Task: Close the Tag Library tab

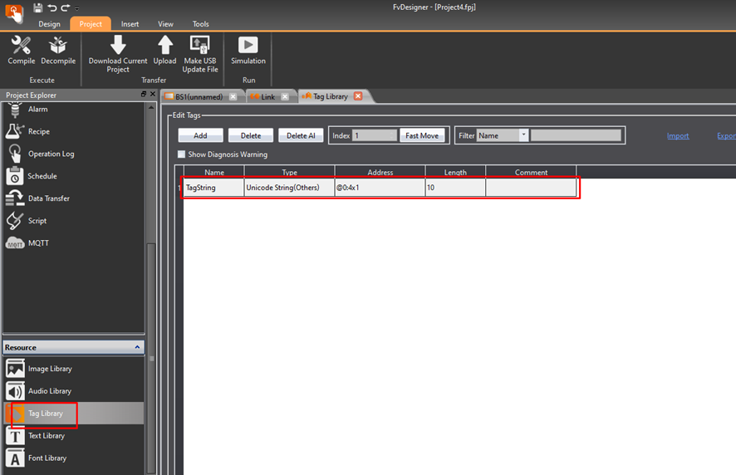Action: tap(358, 96)
